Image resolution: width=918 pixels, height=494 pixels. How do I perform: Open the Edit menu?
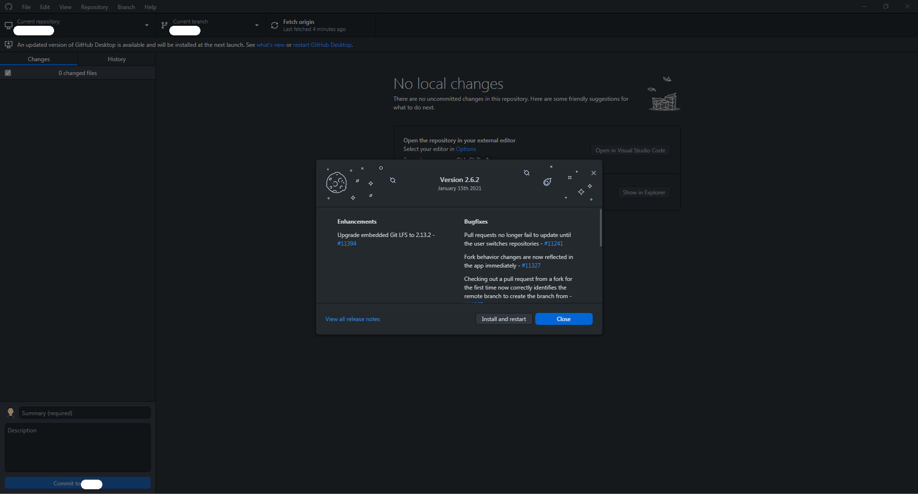[45, 7]
